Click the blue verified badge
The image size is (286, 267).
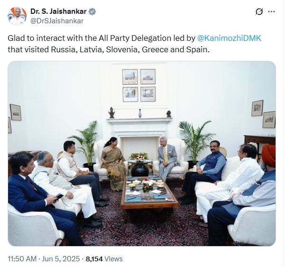click(x=92, y=11)
